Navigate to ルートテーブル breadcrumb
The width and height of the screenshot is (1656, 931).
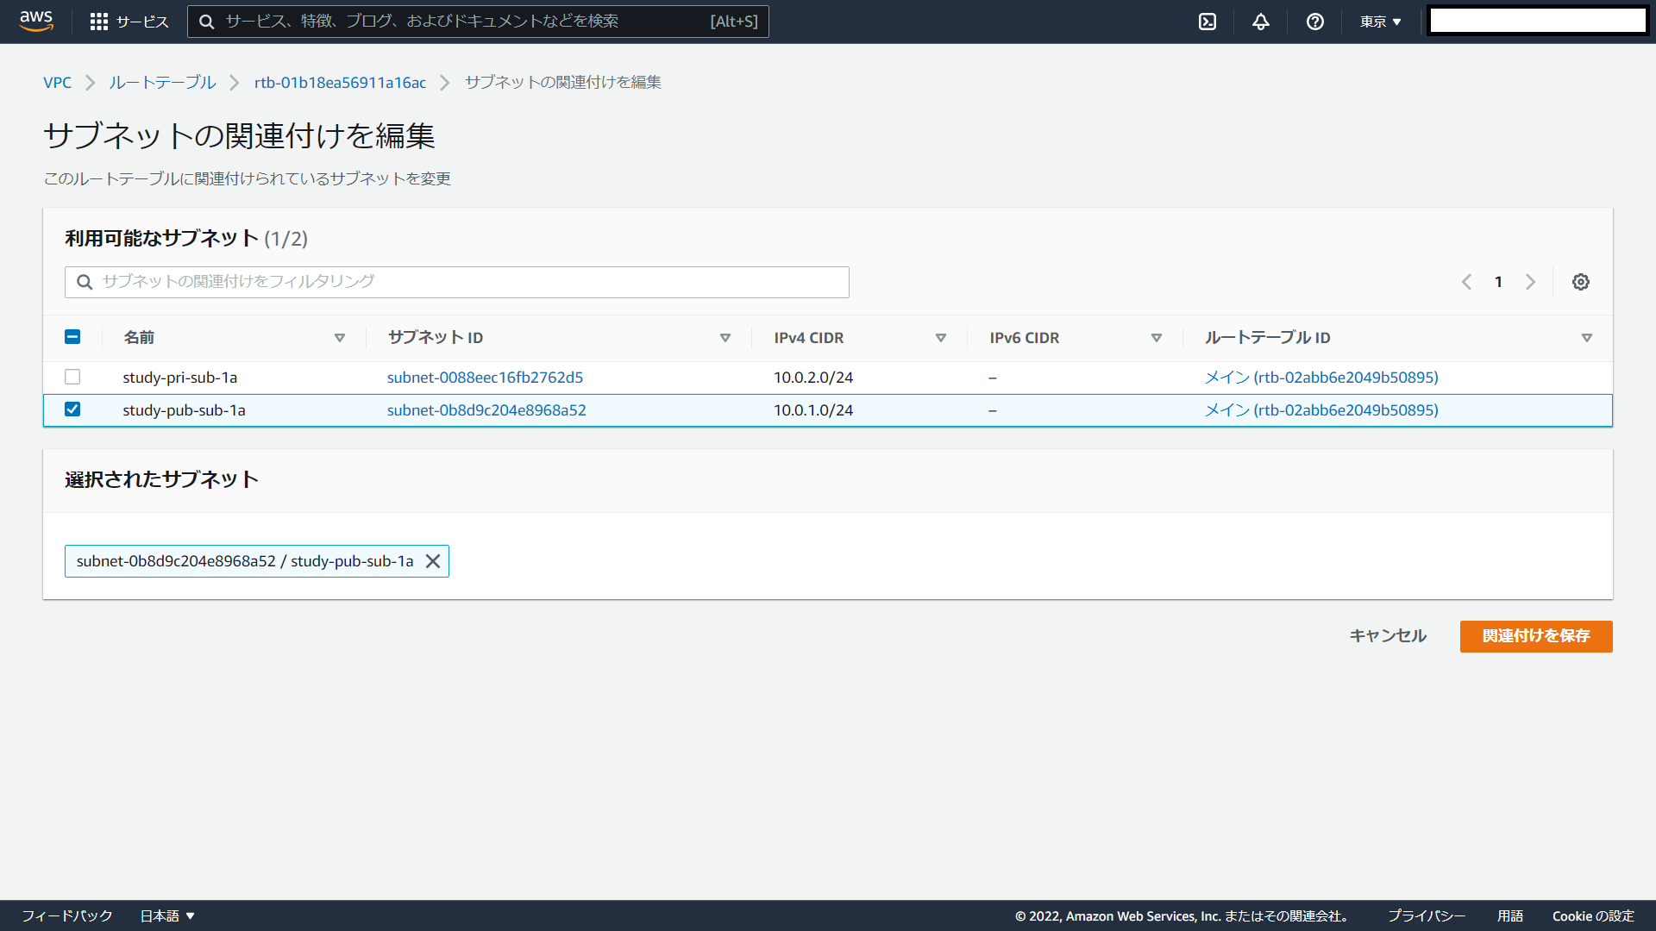point(162,83)
